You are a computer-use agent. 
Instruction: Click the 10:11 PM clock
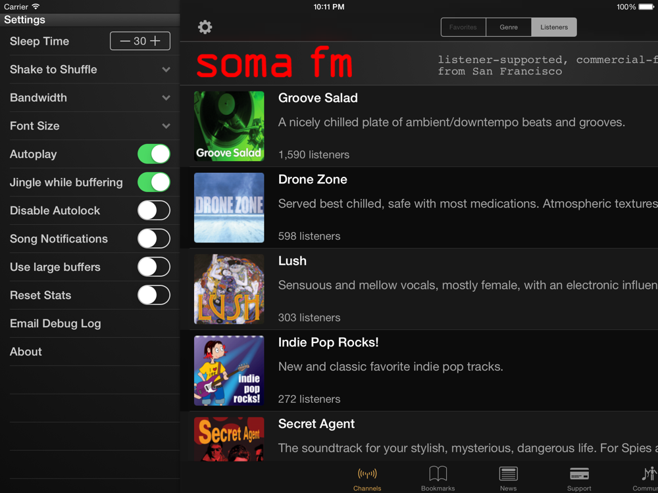(x=329, y=7)
